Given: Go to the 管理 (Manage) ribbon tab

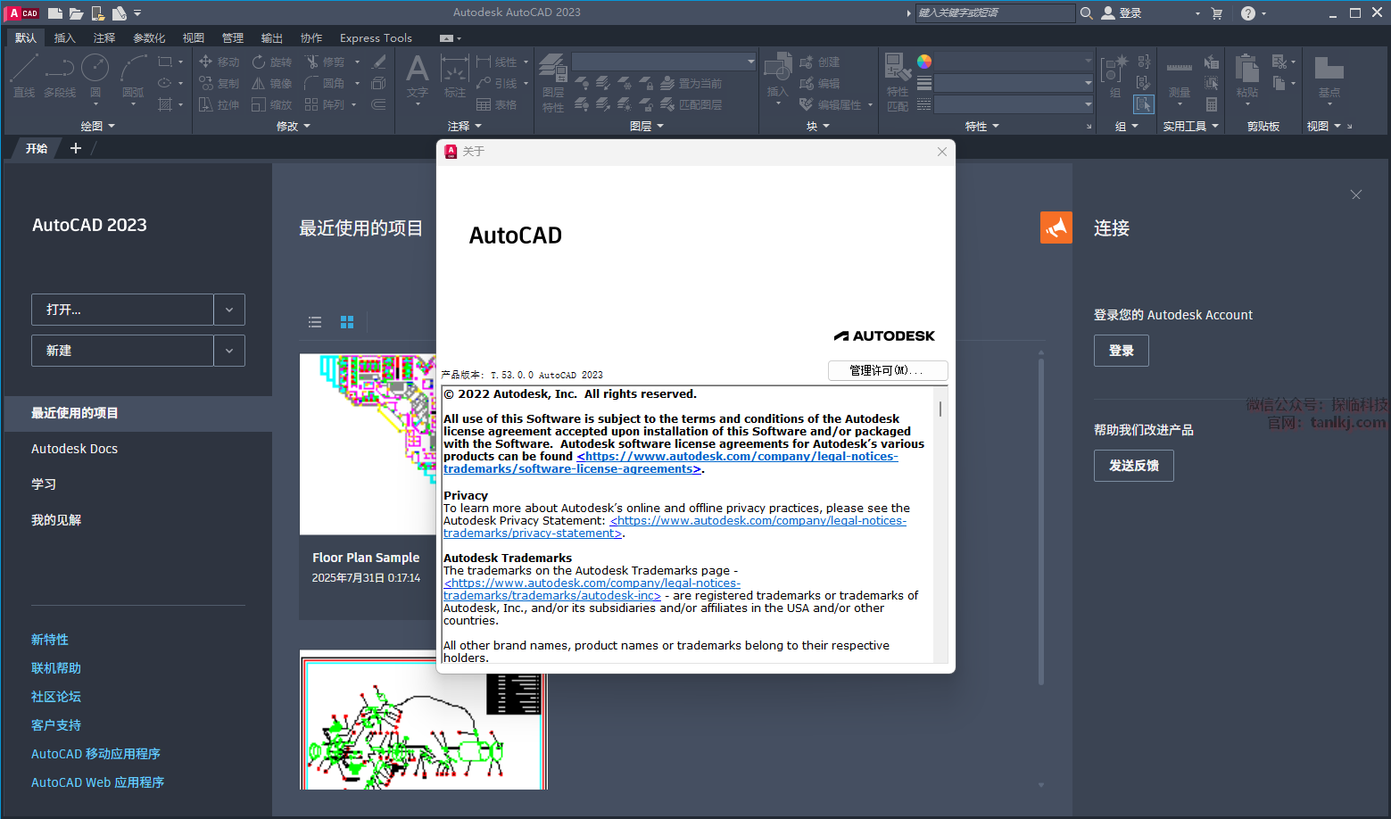Looking at the screenshot, I should [233, 37].
